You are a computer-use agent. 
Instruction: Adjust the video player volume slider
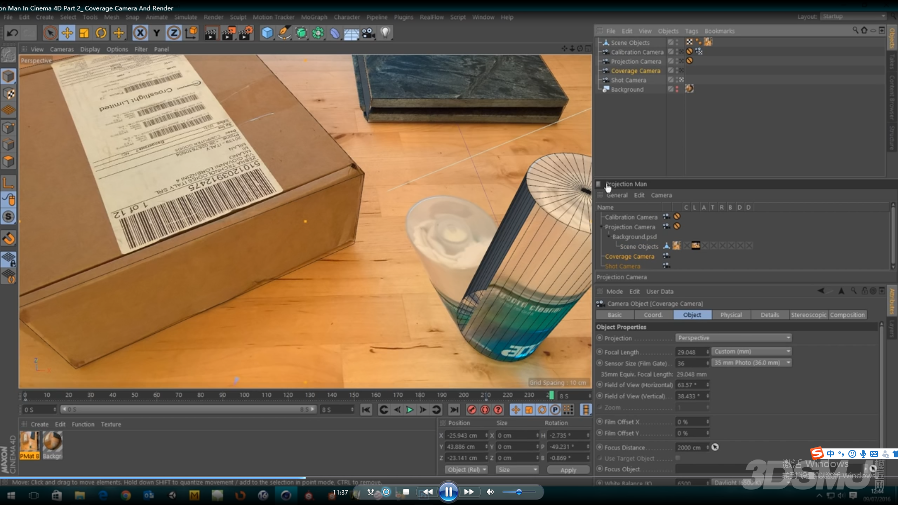coord(519,492)
